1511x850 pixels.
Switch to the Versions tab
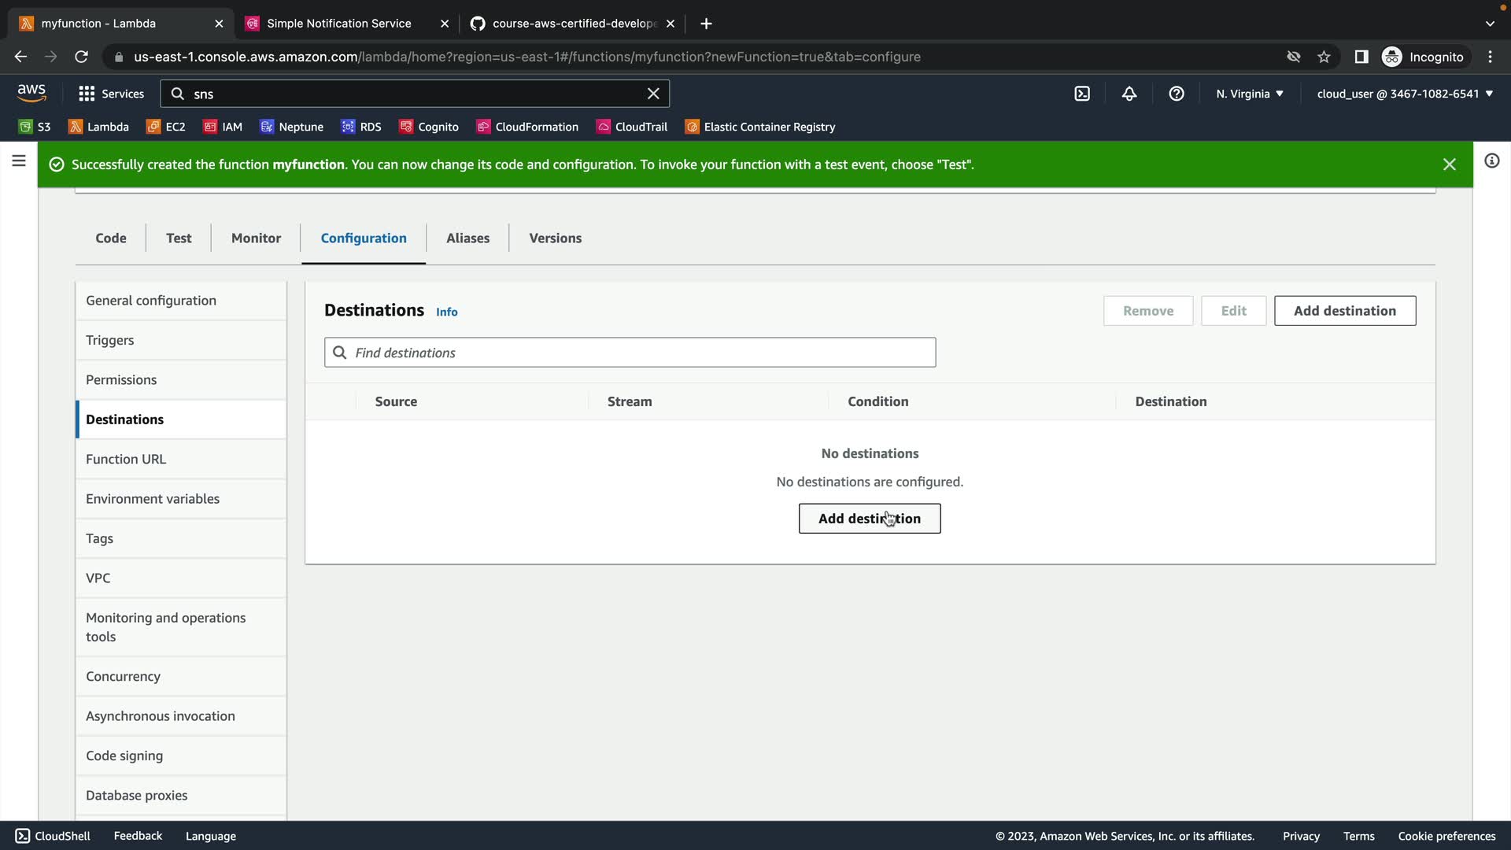(555, 238)
